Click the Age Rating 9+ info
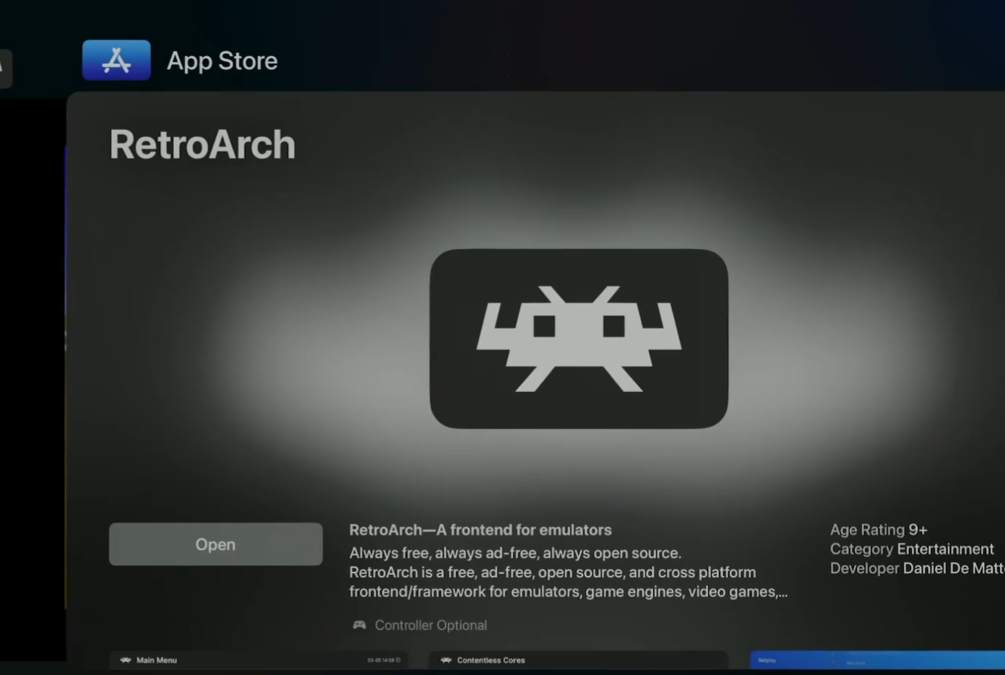Viewport: 1005px width, 675px height. pos(879,530)
